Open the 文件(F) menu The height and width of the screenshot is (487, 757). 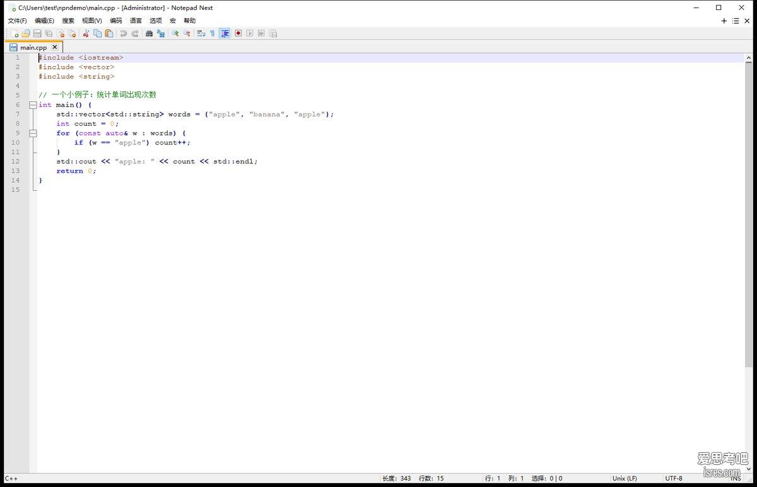[x=18, y=21]
